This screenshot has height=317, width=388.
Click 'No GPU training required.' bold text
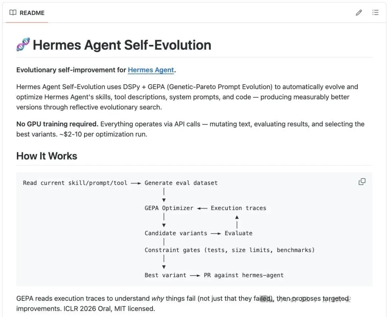57,124
